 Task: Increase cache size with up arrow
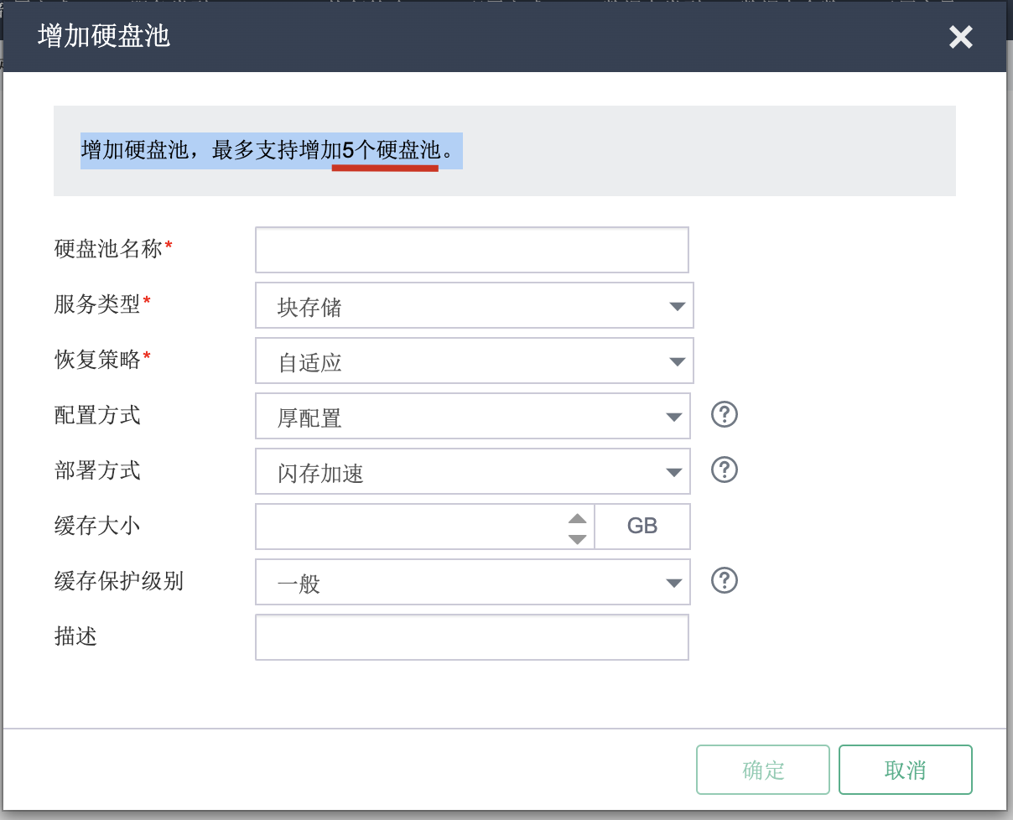point(577,518)
